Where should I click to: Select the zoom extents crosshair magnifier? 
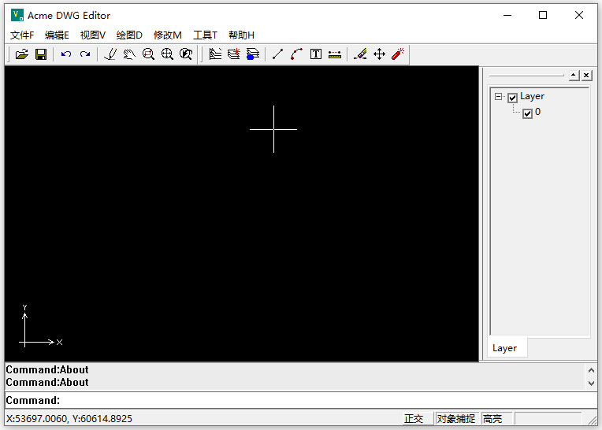pyautogui.click(x=167, y=54)
